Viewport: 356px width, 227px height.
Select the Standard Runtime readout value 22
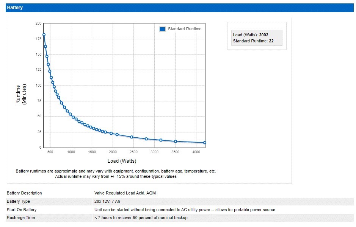271,41
